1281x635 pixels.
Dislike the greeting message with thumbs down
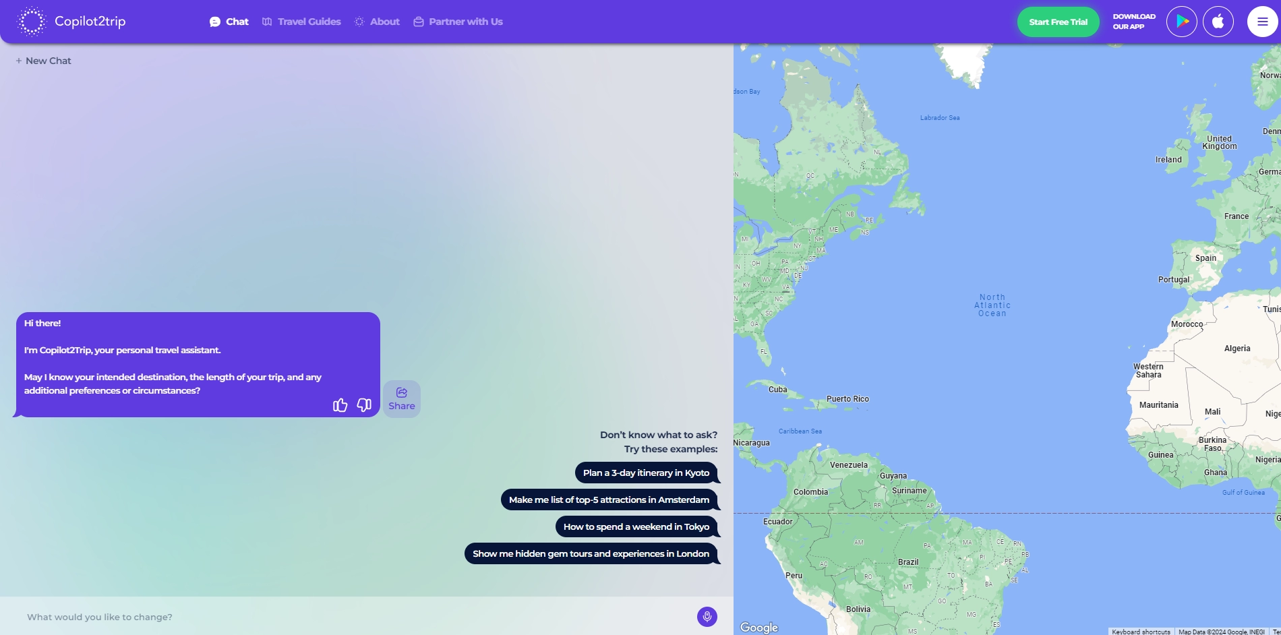(x=364, y=404)
